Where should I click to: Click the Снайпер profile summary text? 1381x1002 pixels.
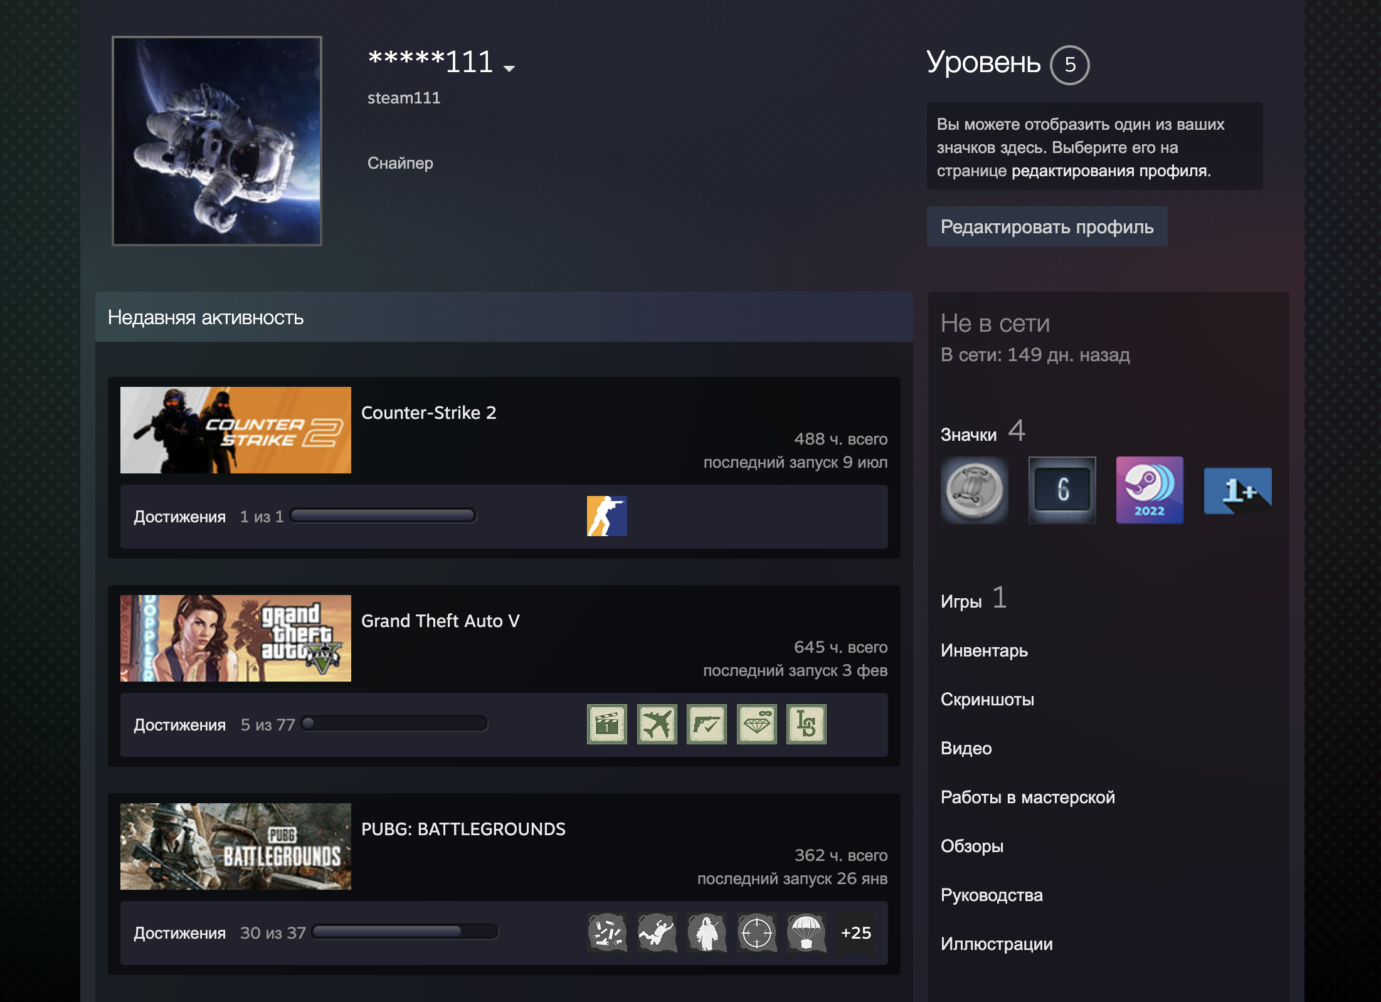[x=400, y=163]
